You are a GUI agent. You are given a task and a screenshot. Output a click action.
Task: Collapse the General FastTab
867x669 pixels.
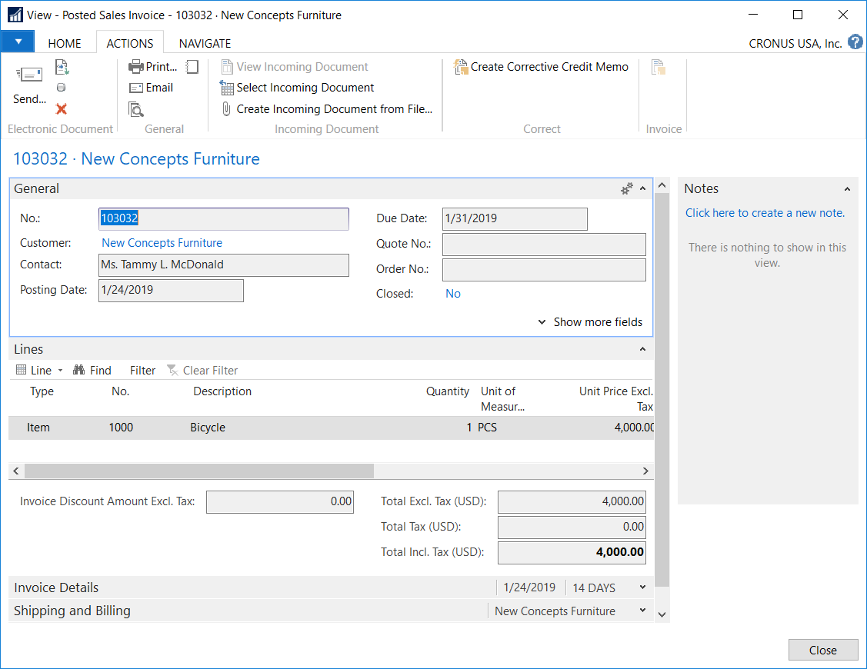tap(643, 189)
